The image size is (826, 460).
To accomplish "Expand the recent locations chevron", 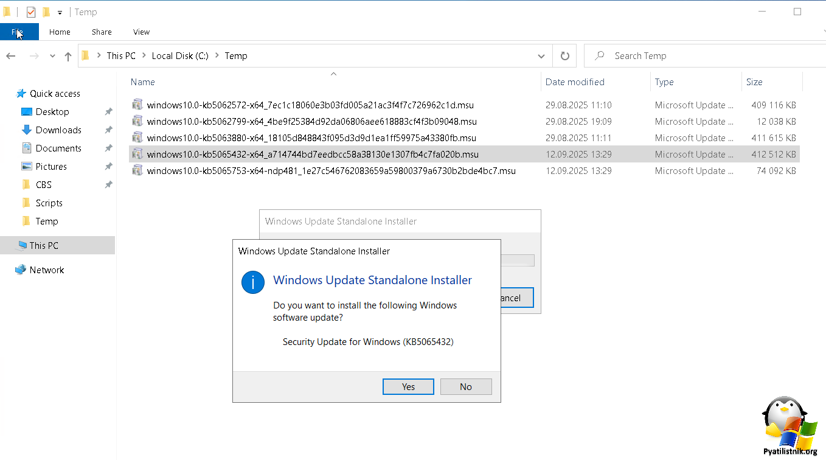I will tap(52, 56).
